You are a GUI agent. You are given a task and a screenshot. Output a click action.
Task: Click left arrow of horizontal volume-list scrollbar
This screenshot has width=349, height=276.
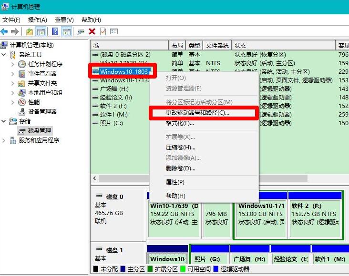pyautogui.click(x=94, y=178)
